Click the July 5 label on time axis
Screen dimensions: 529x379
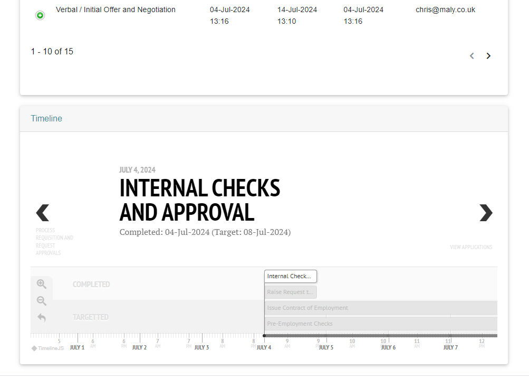pos(326,347)
